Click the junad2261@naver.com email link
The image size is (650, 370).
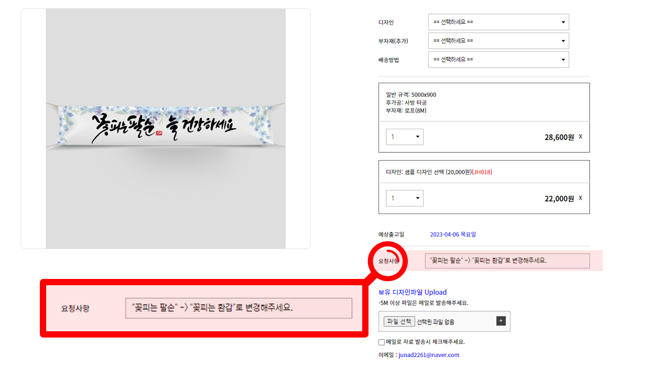click(429, 355)
